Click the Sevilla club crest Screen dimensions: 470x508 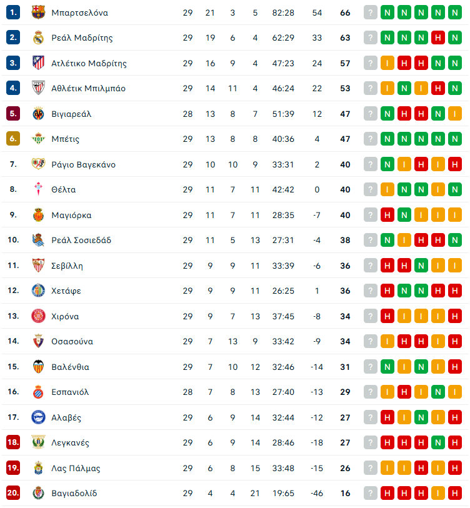click(38, 266)
